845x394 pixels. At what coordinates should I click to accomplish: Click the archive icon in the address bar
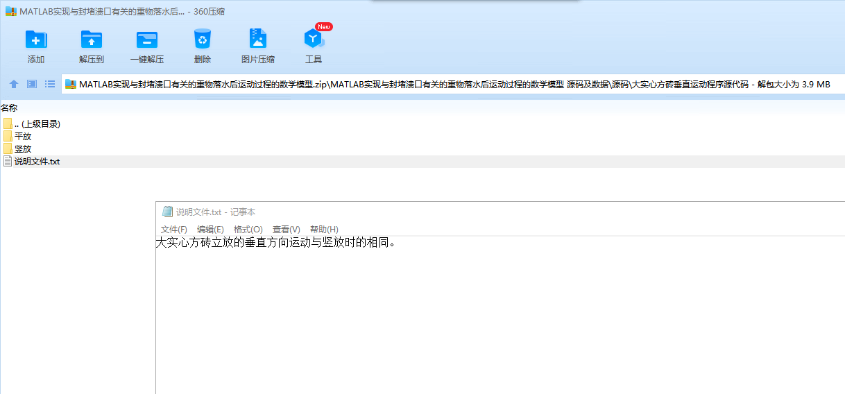coord(71,85)
